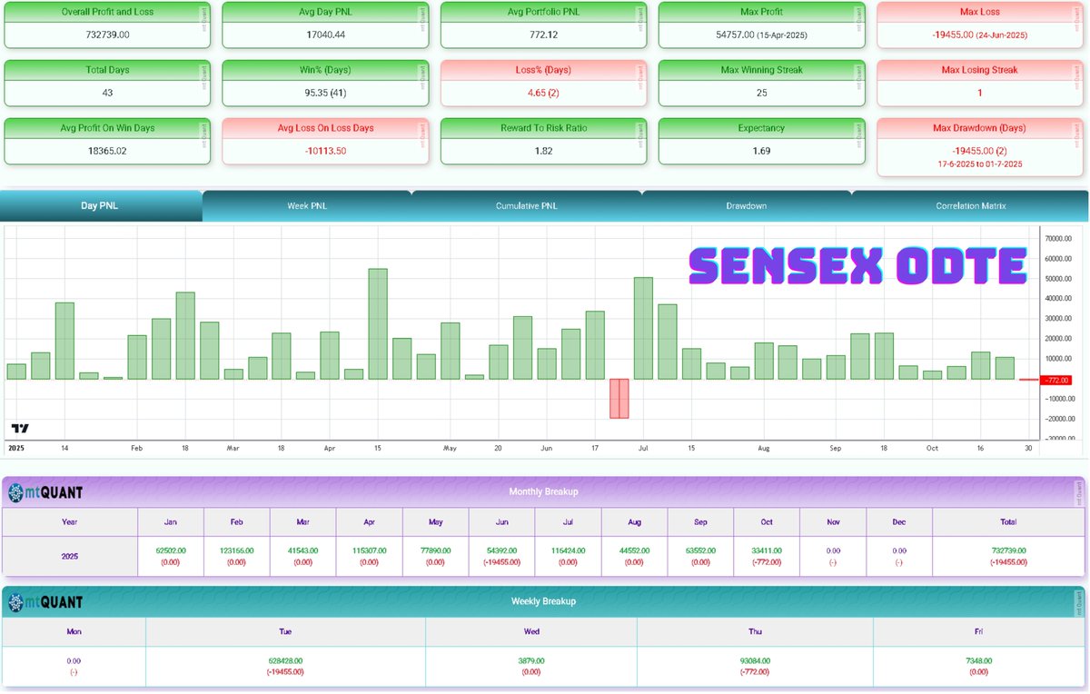Click the red loss bar in June

click(619, 399)
